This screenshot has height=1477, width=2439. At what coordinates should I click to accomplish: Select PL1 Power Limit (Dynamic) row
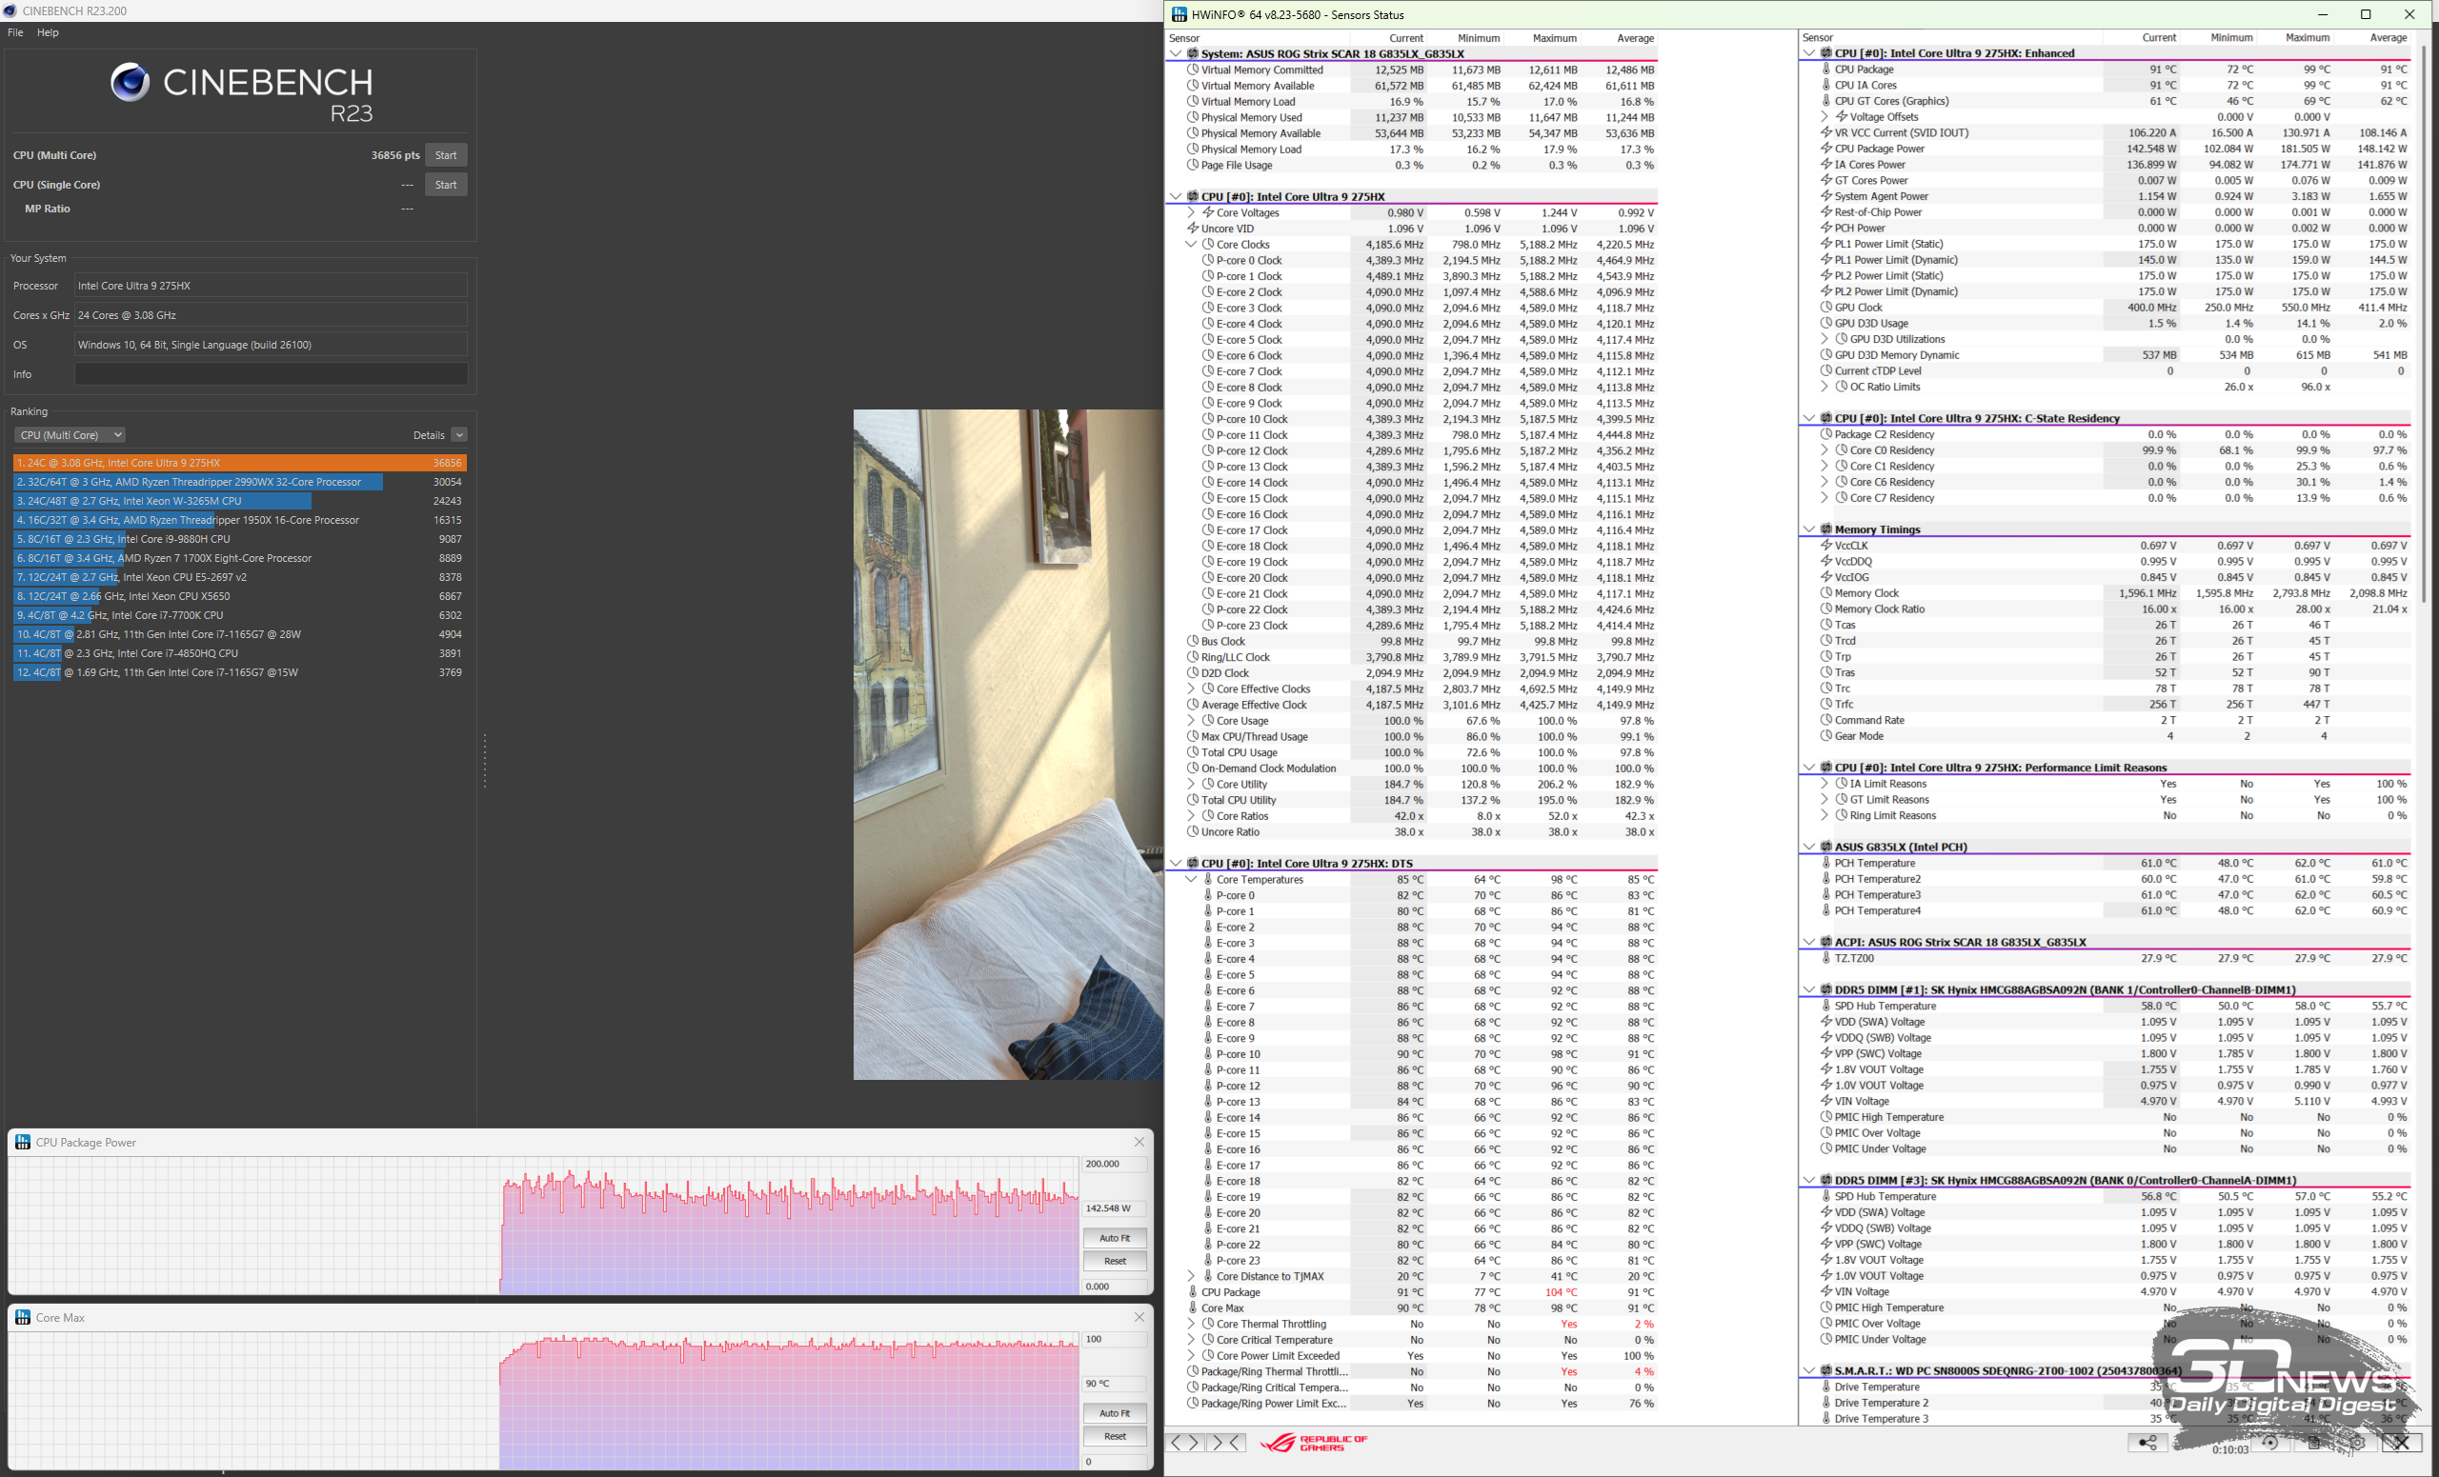[2112, 260]
